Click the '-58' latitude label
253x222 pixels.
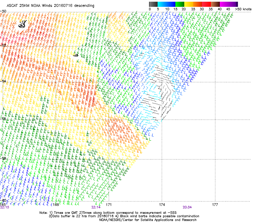3,158
